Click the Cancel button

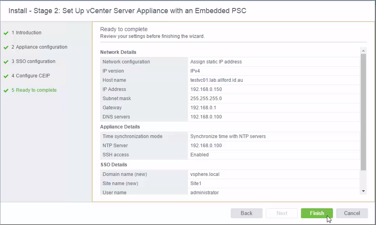pyautogui.click(x=352, y=213)
